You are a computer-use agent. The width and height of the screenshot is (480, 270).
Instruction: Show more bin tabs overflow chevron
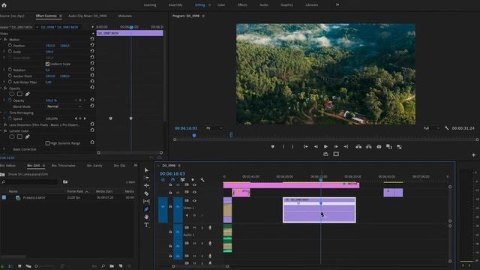(136, 165)
